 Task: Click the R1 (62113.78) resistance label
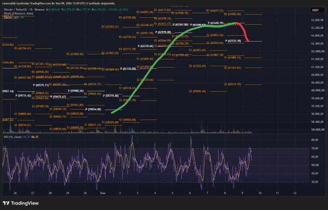click(x=128, y=49)
